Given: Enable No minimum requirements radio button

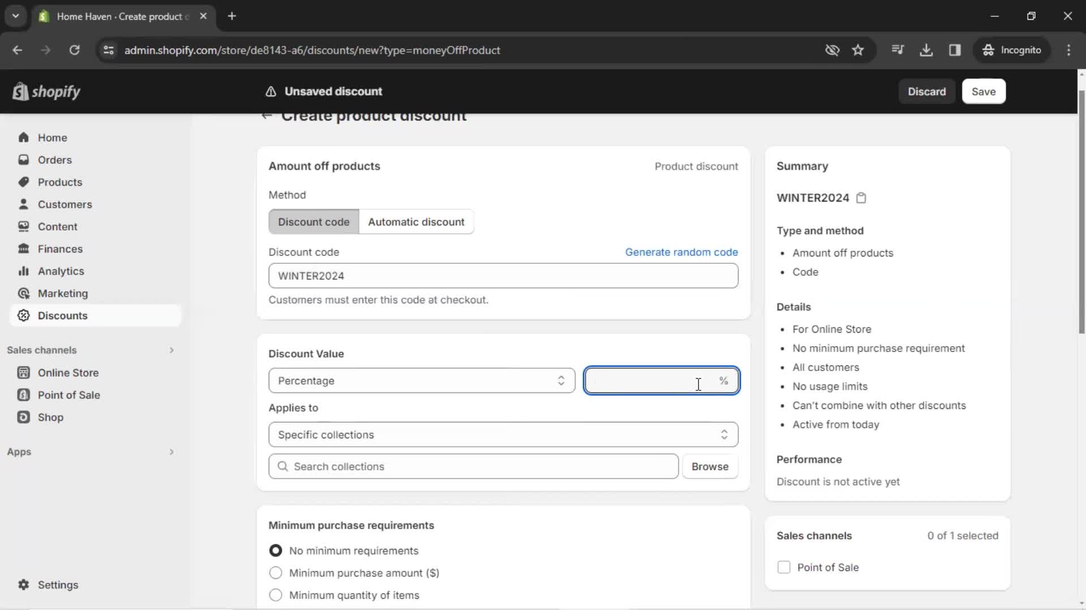Looking at the screenshot, I should click(274, 551).
